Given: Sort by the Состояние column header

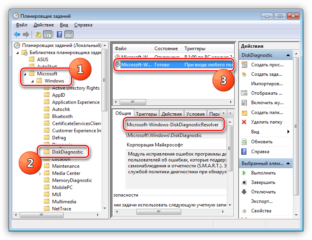Looking at the screenshot, I should click(167, 49).
